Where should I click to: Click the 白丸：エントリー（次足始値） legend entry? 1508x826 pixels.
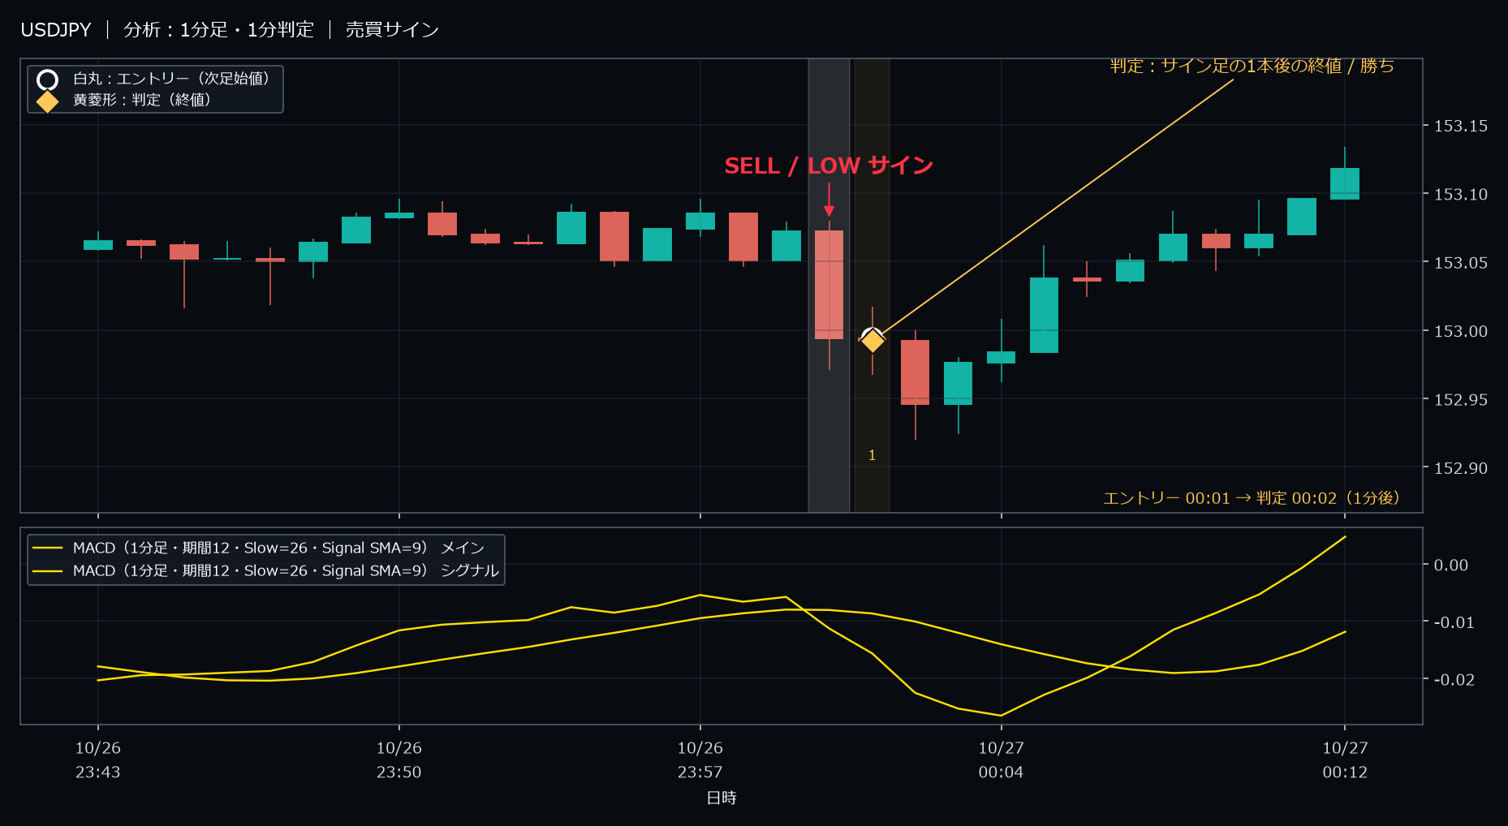click(x=171, y=79)
